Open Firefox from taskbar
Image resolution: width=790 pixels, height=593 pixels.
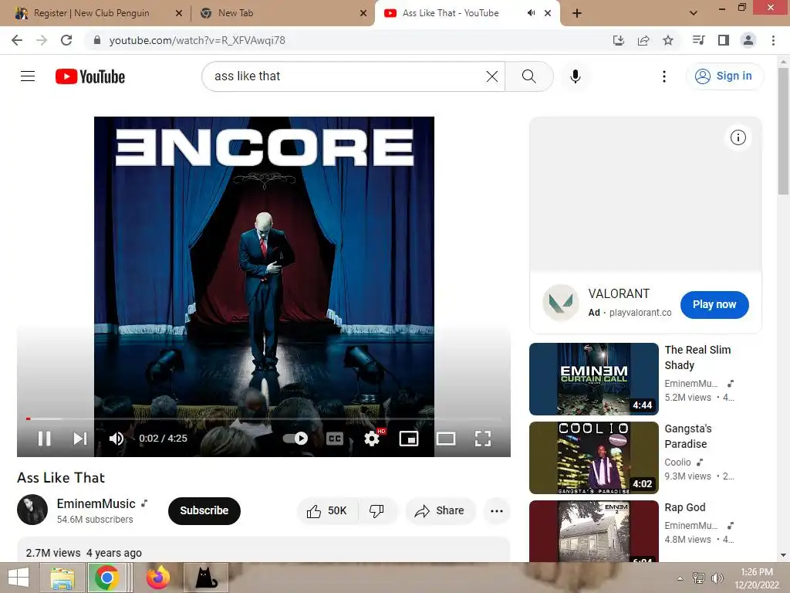[157, 578]
